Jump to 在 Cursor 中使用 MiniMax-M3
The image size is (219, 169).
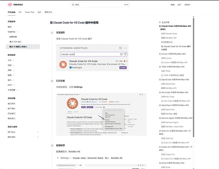click(x=172, y=54)
